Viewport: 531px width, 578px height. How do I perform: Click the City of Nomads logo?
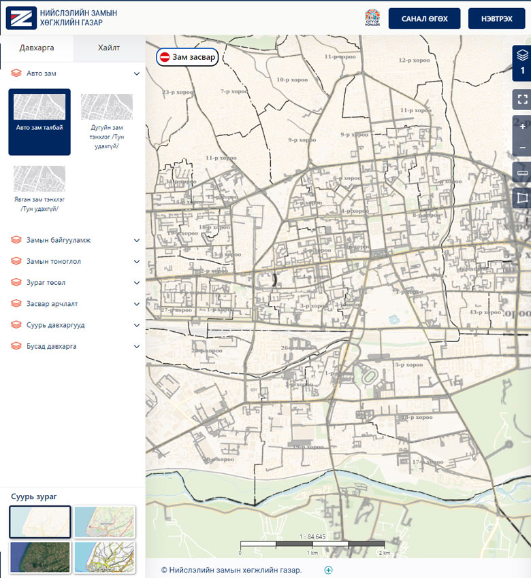coord(372,18)
